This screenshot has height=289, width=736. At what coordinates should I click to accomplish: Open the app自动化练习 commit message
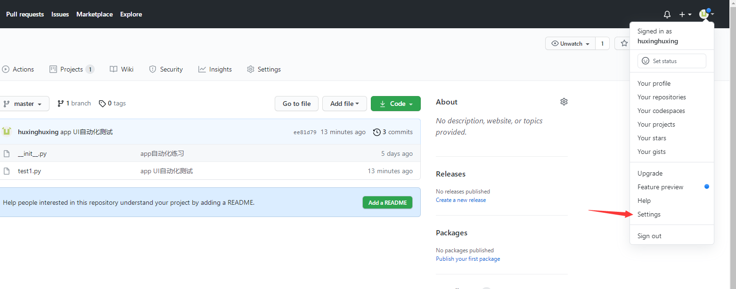162,153
